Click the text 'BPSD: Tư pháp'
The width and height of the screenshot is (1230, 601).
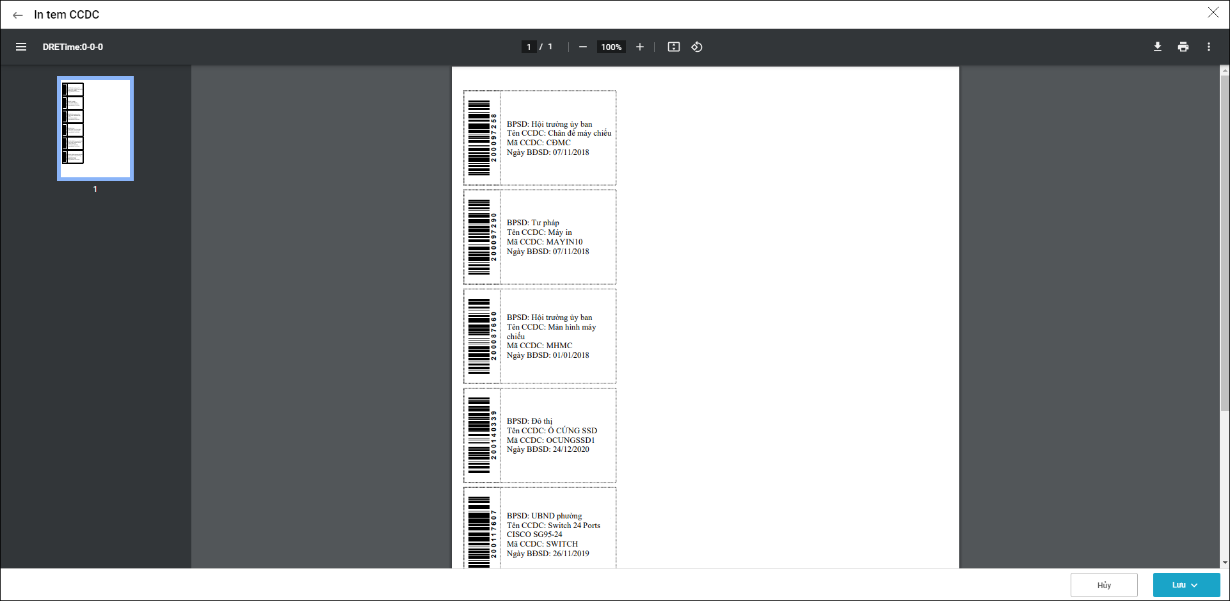coord(533,223)
